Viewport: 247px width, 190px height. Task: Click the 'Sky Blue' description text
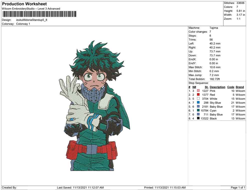click(x=215, y=103)
